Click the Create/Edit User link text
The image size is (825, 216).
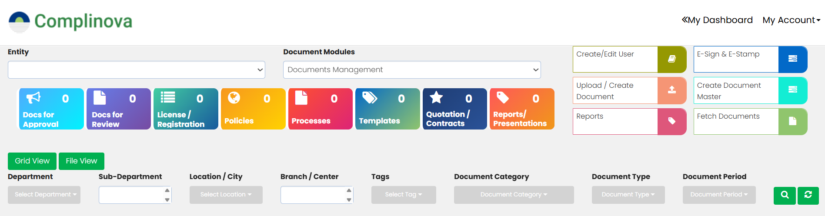[x=605, y=54]
